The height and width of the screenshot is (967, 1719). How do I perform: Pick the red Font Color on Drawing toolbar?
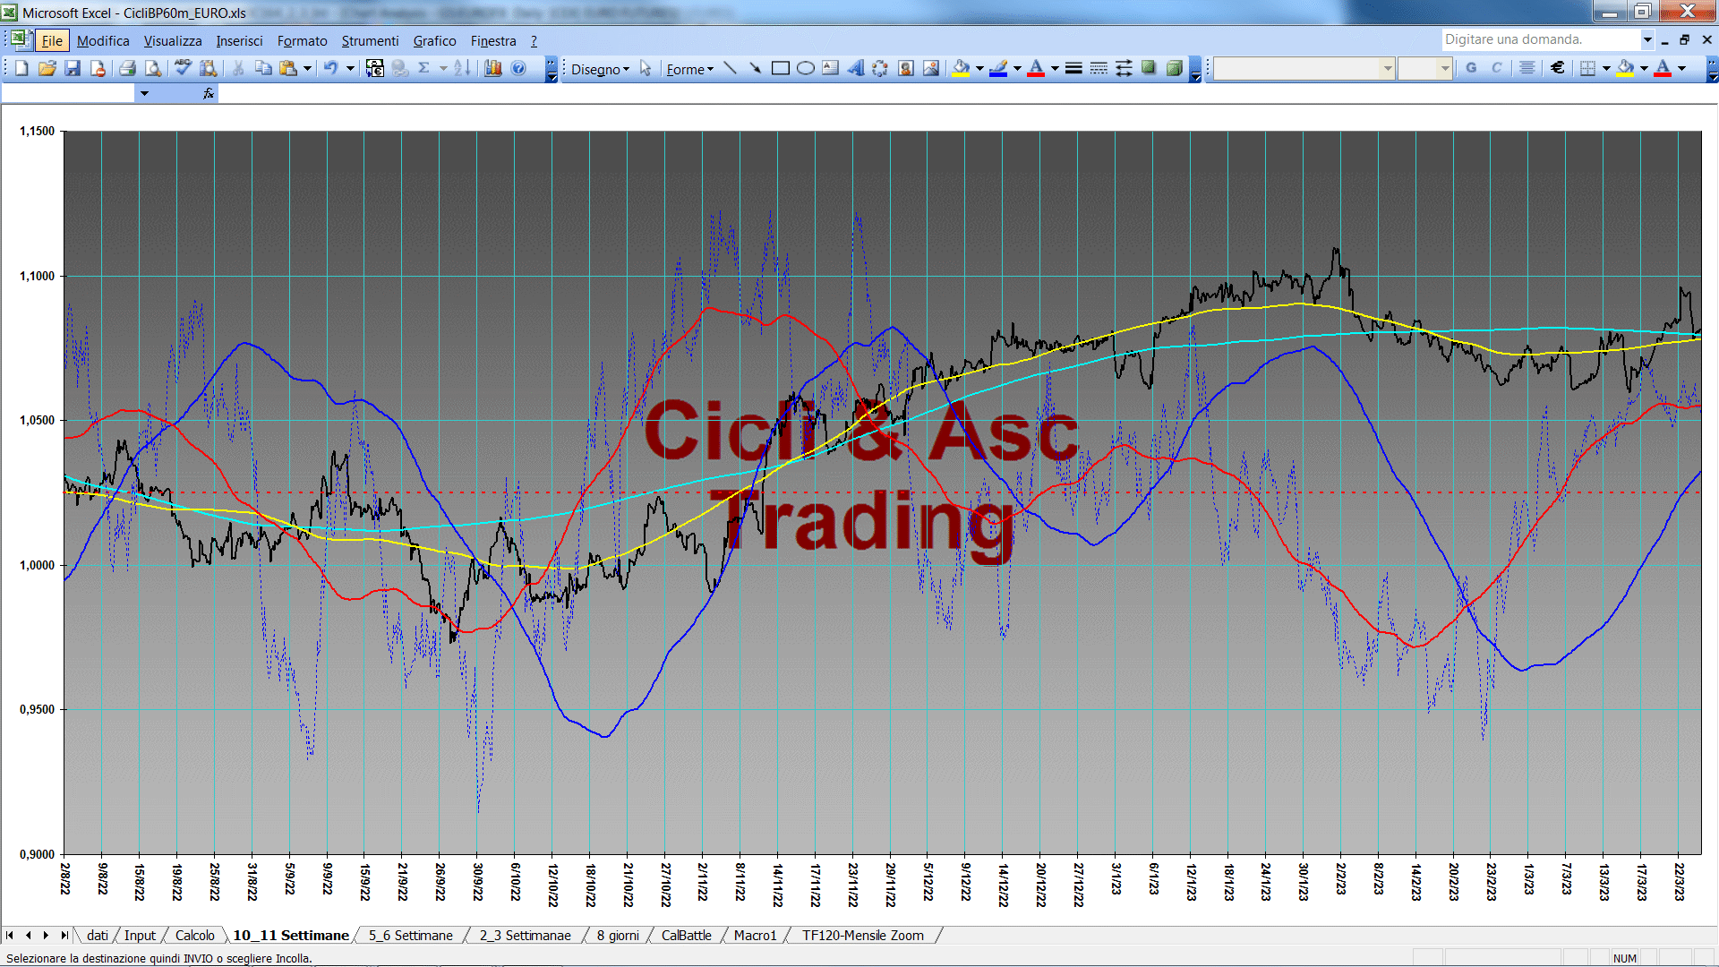click(x=1036, y=69)
